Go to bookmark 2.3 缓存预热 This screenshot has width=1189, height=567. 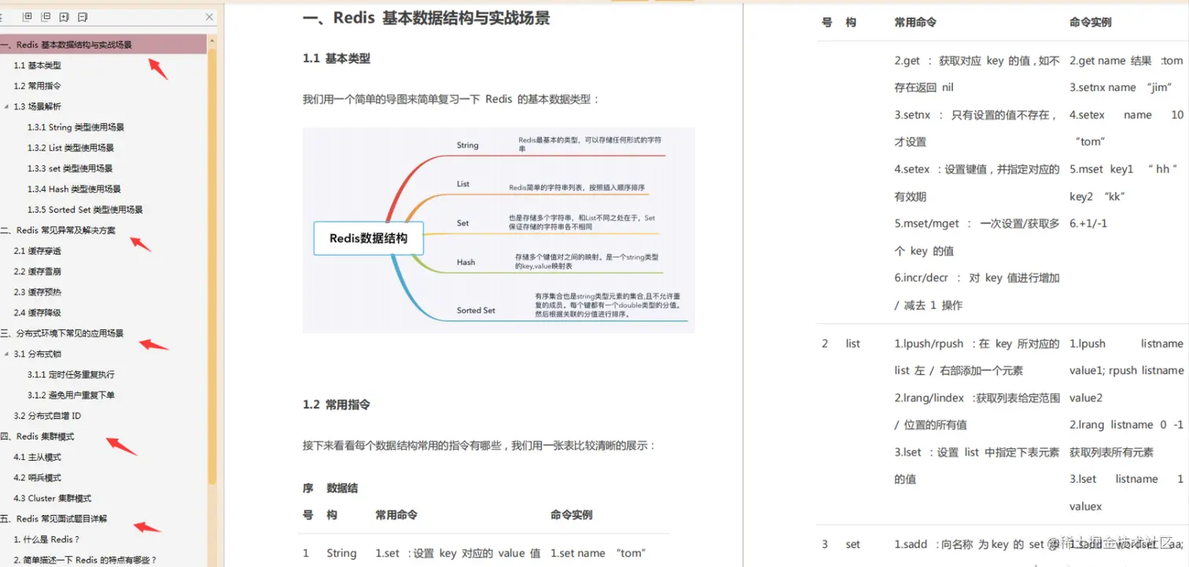[x=37, y=292]
